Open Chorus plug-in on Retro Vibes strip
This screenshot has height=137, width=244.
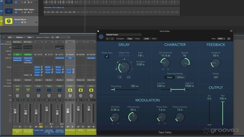pos(28,60)
